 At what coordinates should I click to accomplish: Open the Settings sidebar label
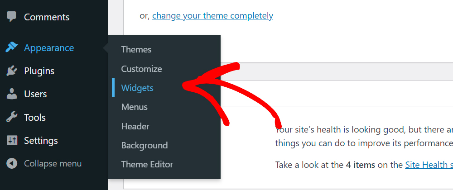(x=41, y=141)
